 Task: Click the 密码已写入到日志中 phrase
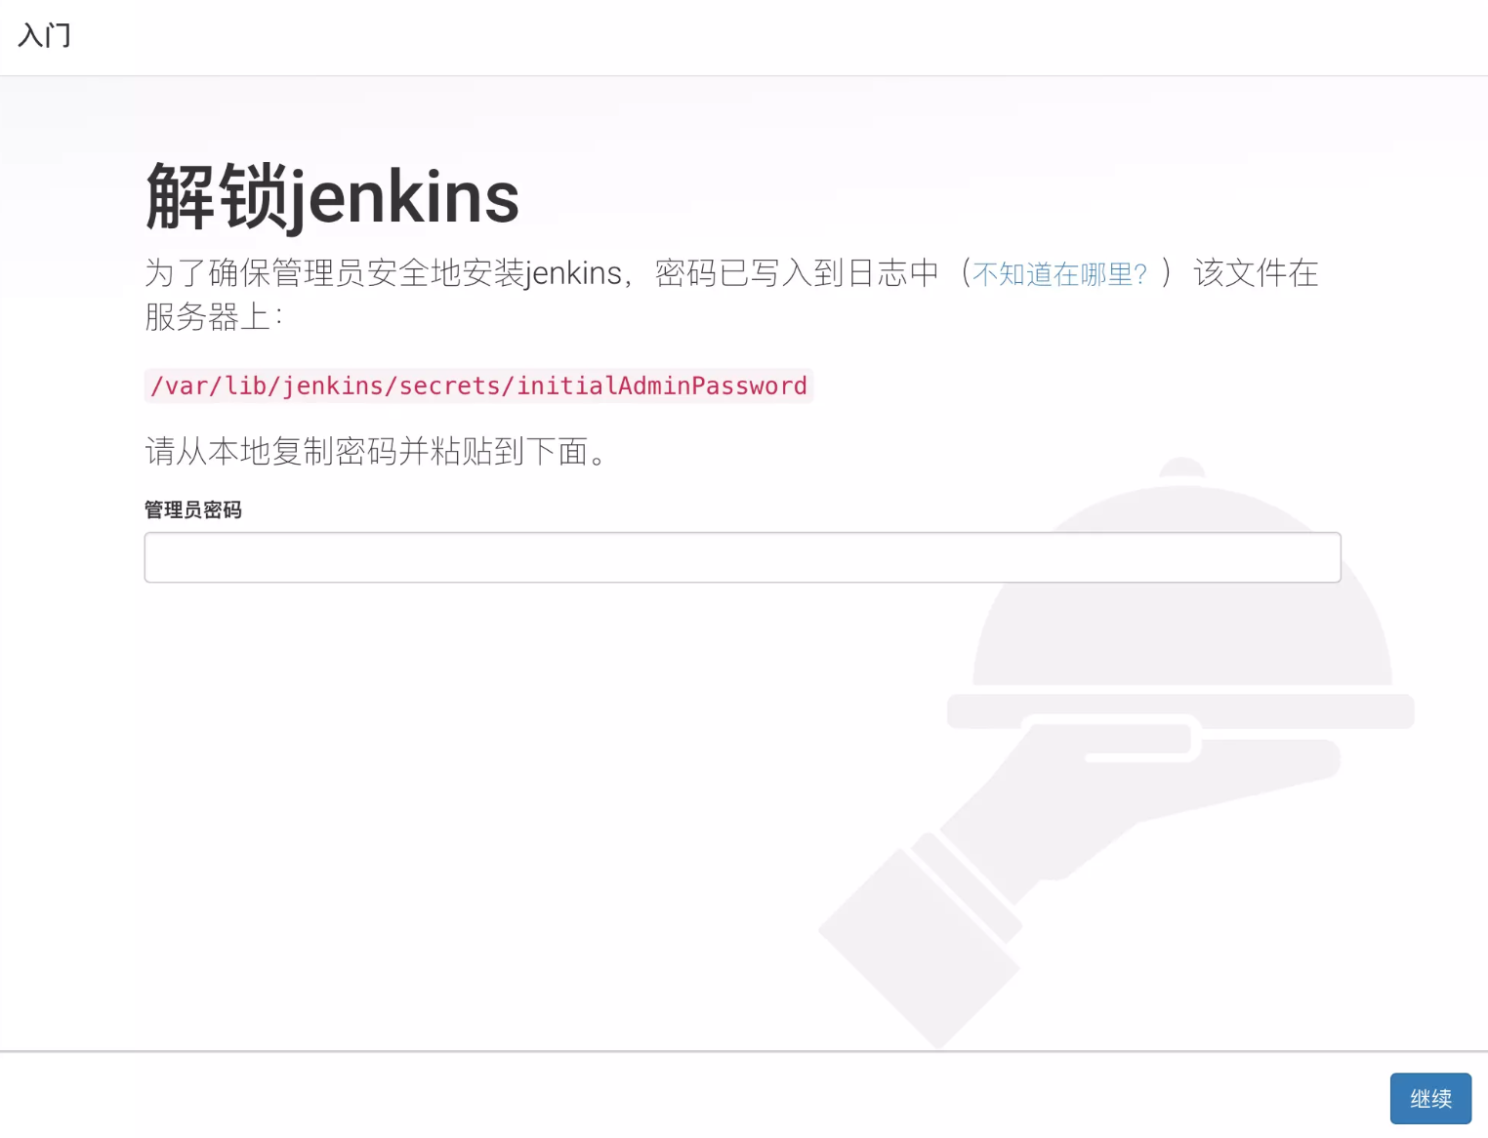pos(797,272)
